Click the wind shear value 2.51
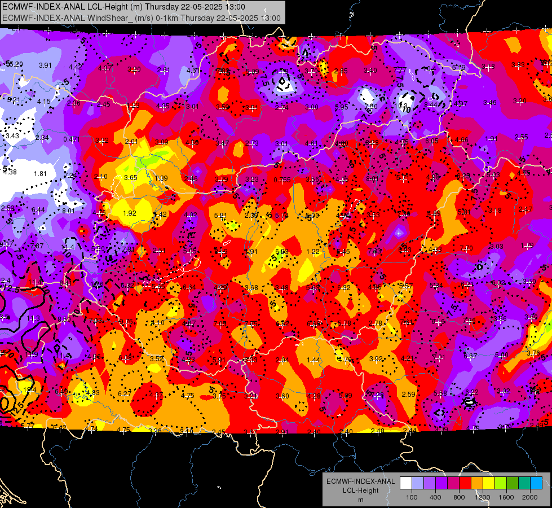 pyautogui.click(x=159, y=251)
